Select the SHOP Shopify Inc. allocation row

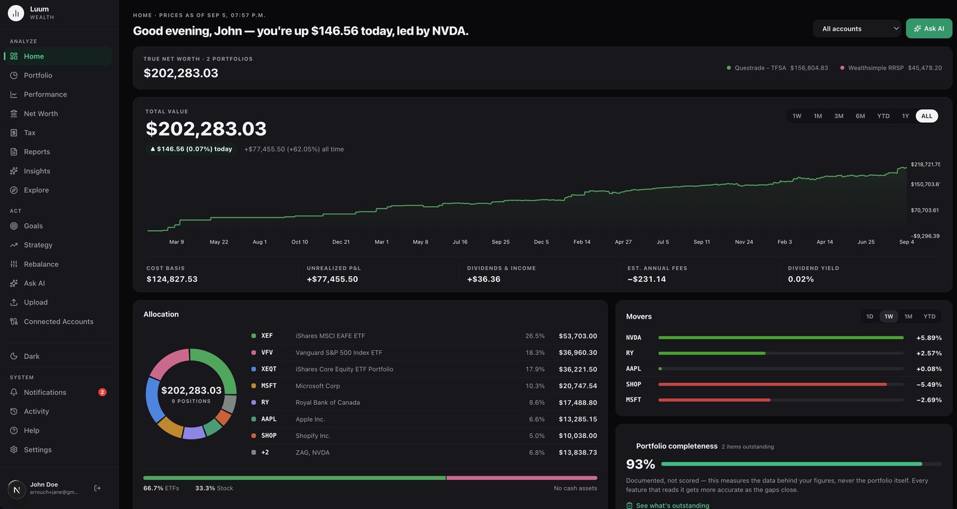point(423,436)
